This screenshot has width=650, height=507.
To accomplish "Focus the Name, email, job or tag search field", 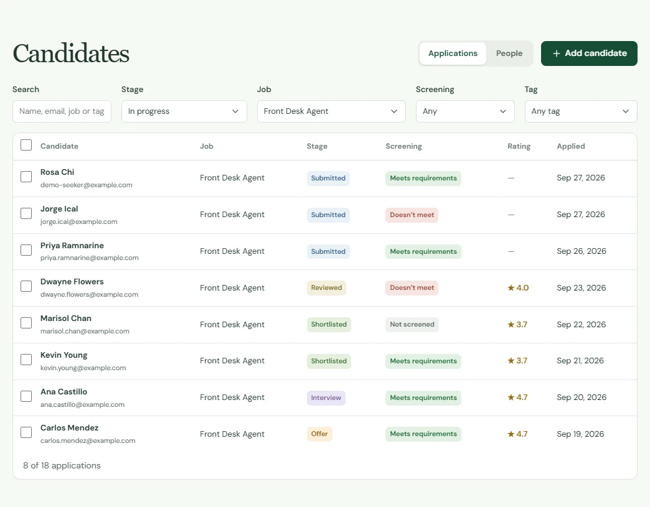I will click(x=62, y=111).
